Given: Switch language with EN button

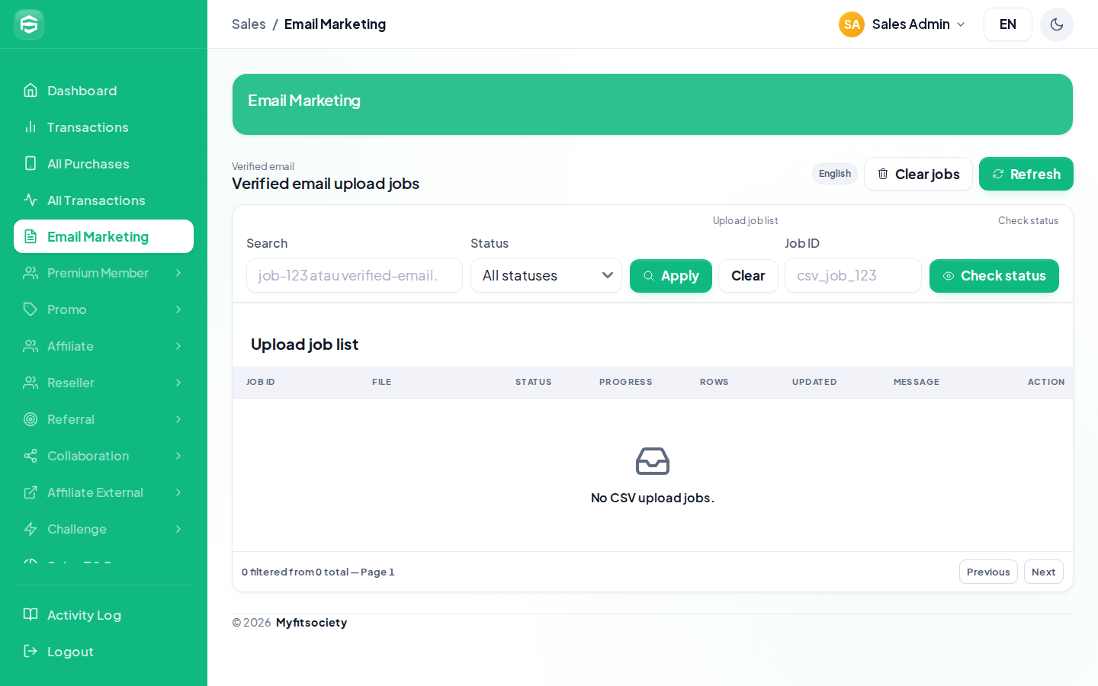Looking at the screenshot, I should pos(1008,24).
